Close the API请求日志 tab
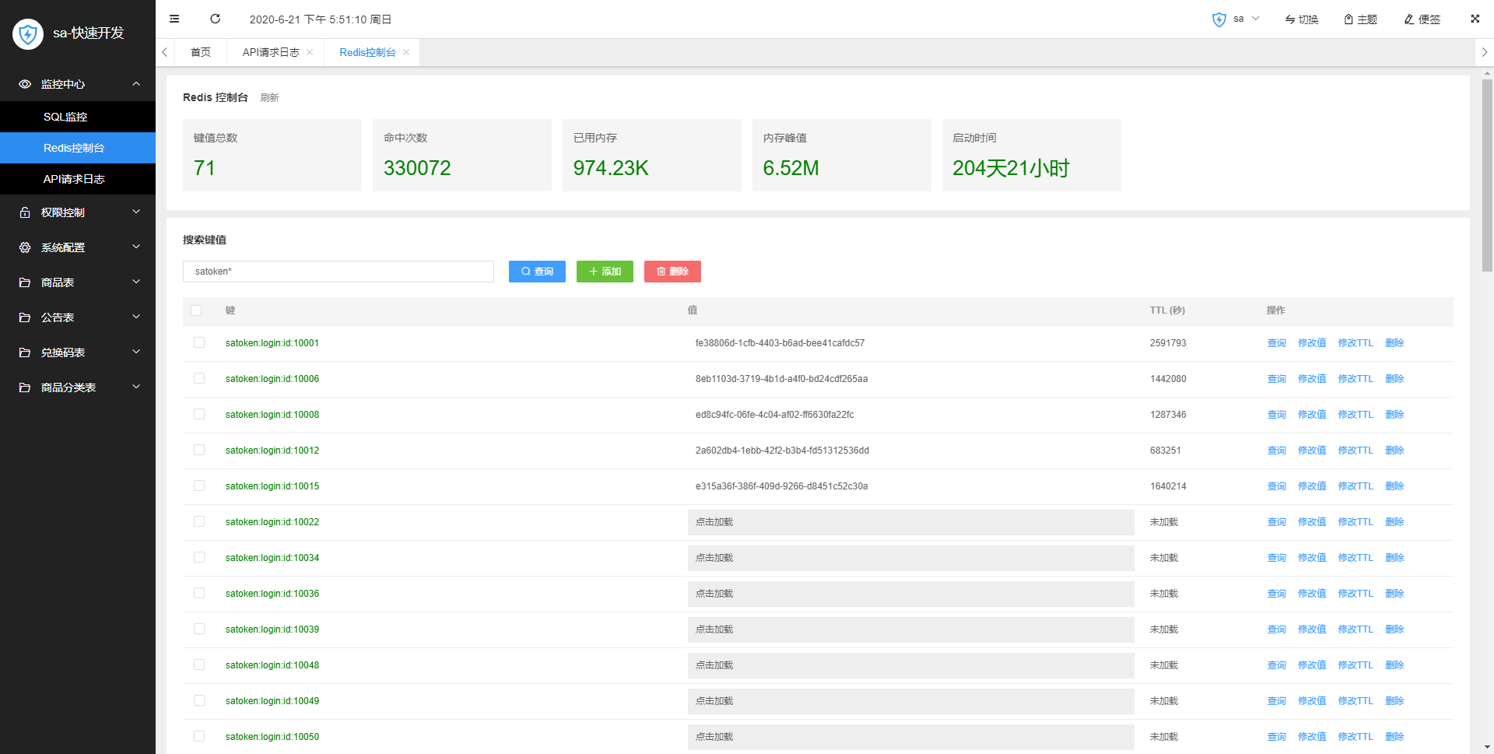This screenshot has height=754, width=1494. pyautogui.click(x=310, y=52)
